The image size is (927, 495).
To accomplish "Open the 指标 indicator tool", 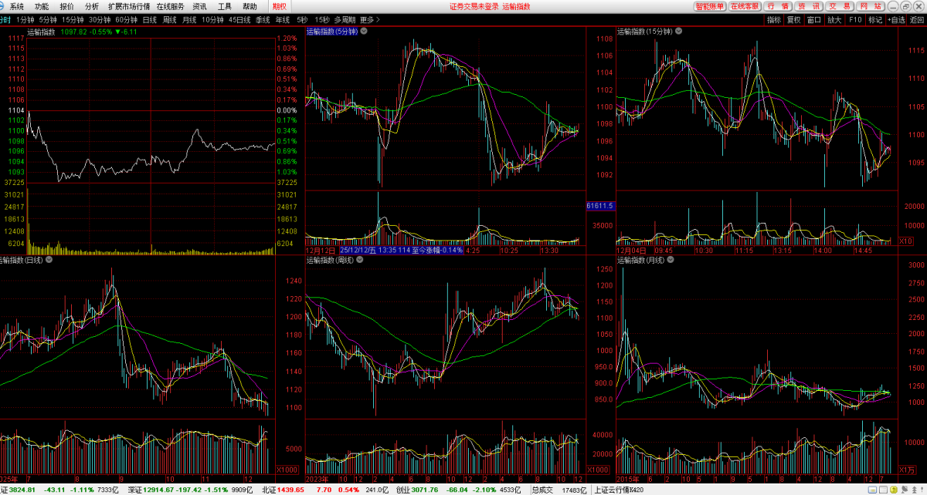I will click(774, 19).
